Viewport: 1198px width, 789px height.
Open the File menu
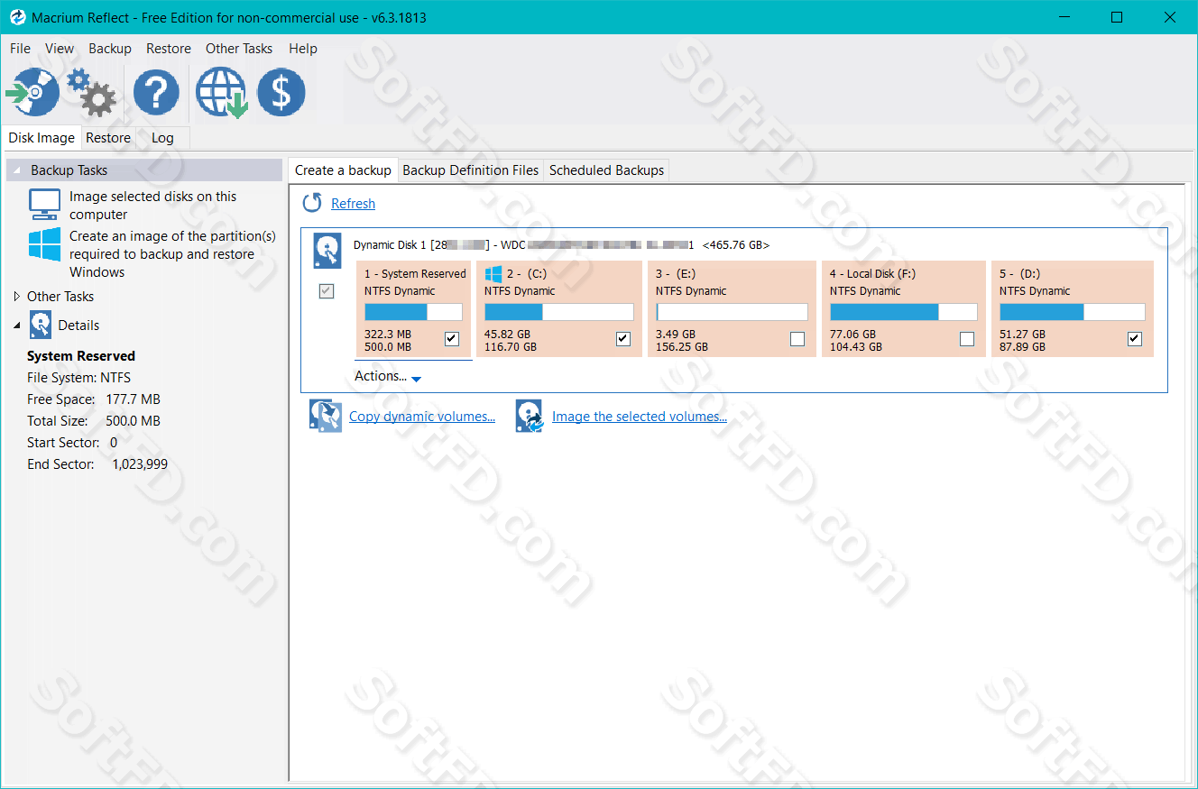click(20, 49)
